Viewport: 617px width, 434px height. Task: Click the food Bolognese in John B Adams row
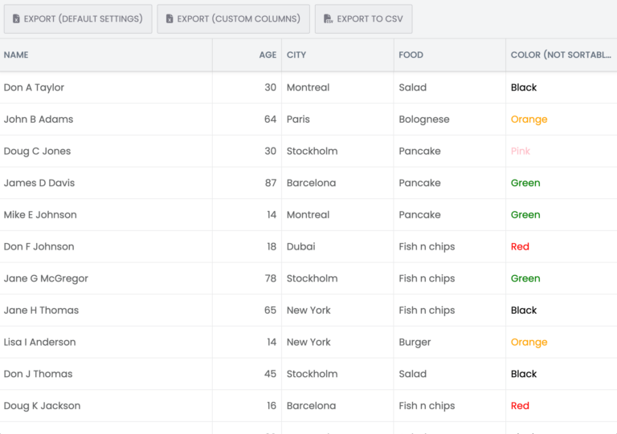coord(424,120)
